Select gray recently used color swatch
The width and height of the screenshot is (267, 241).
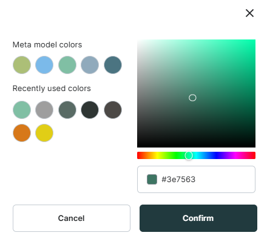coord(44,110)
